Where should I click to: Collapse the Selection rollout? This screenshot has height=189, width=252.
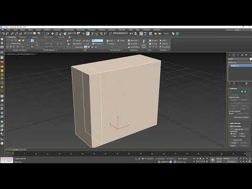[x=234, y=89]
